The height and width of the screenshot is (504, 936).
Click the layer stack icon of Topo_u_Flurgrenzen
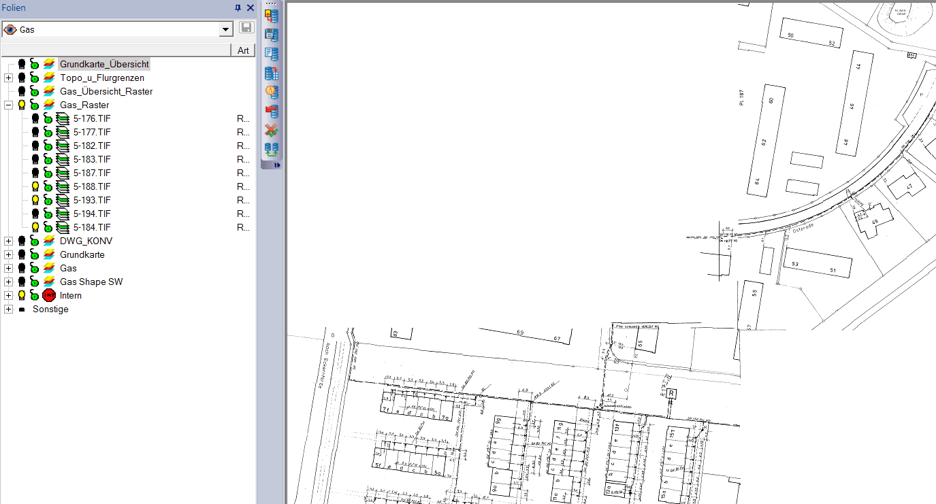48,78
